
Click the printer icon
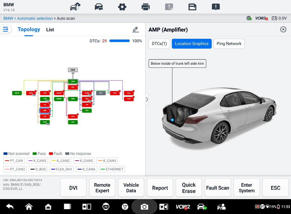coord(146,7)
